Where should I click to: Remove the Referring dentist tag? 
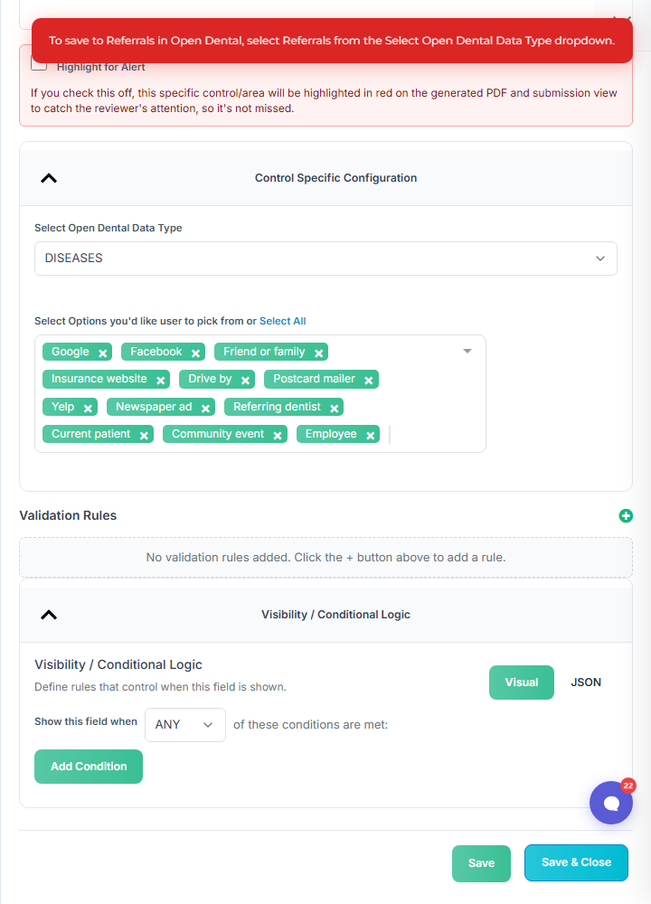click(334, 408)
